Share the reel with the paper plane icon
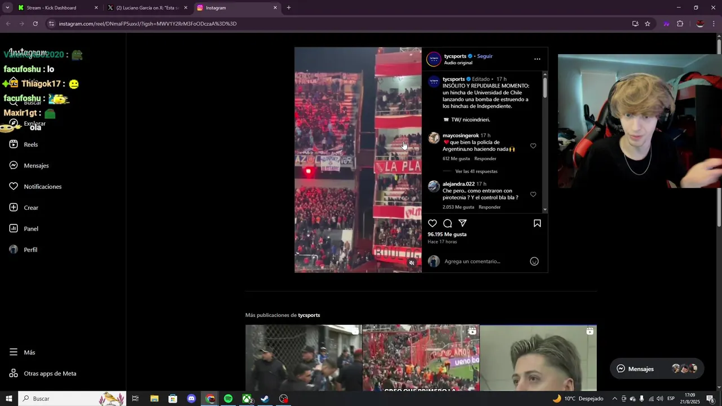This screenshot has width=722, height=406. point(463,223)
